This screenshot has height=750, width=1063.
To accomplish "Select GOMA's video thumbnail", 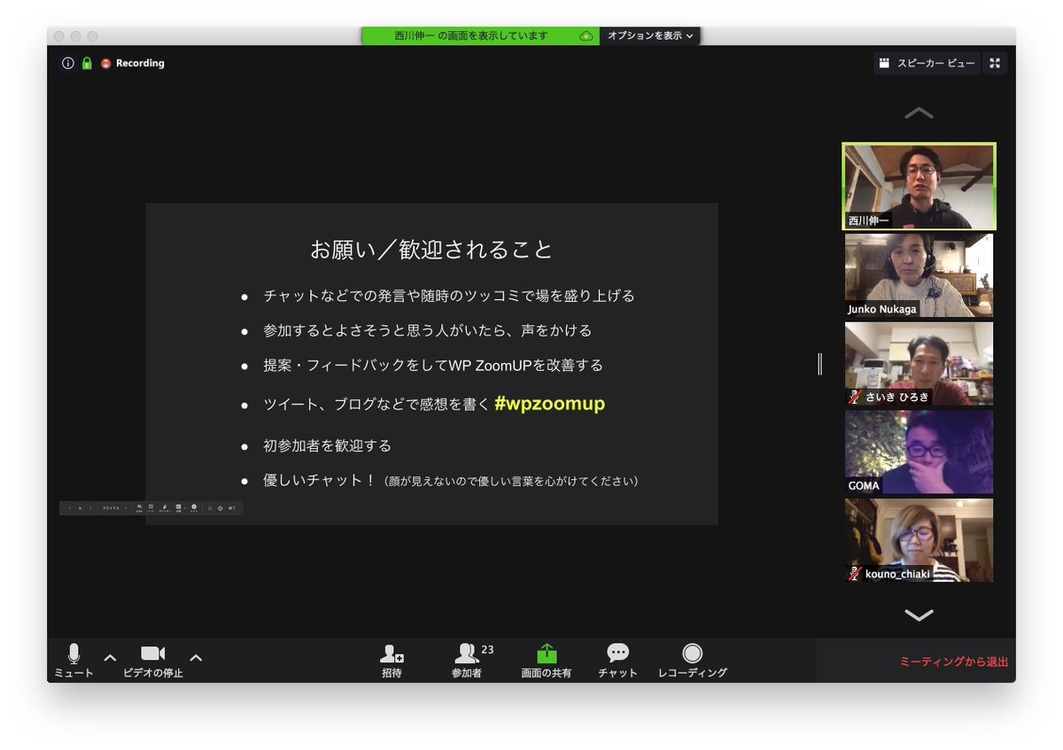I will (919, 452).
